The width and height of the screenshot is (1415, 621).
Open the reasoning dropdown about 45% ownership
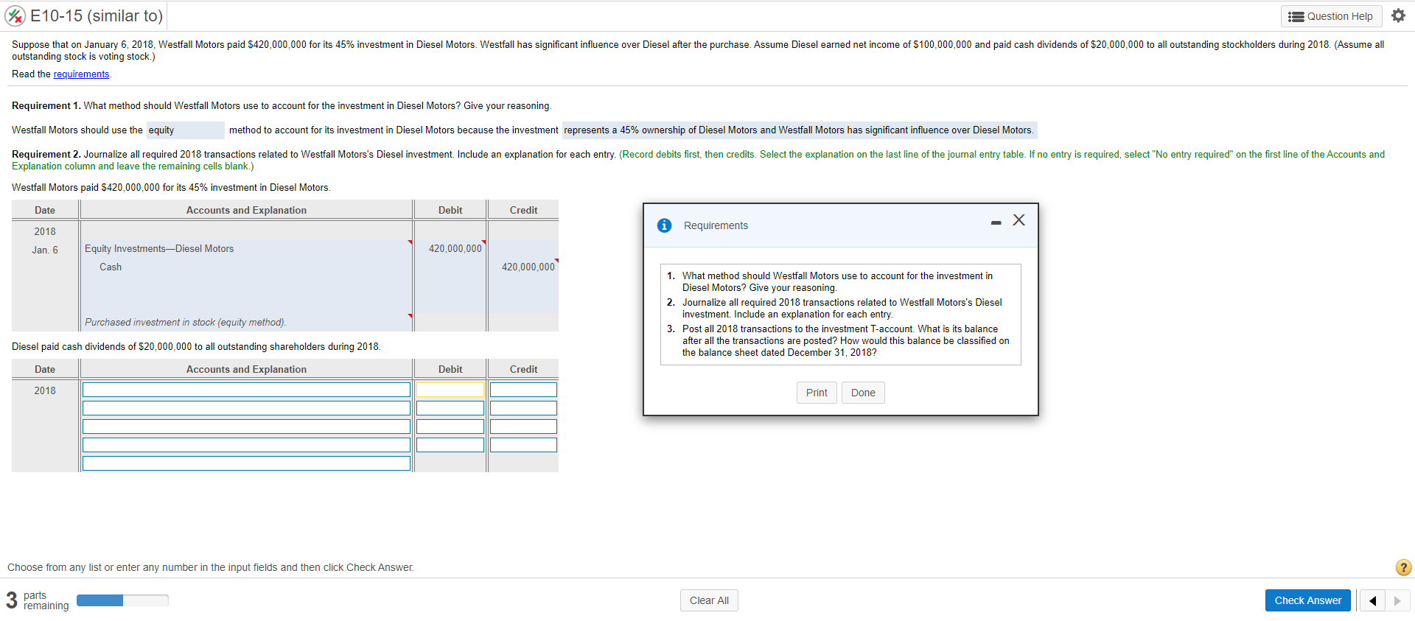(800, 130)
